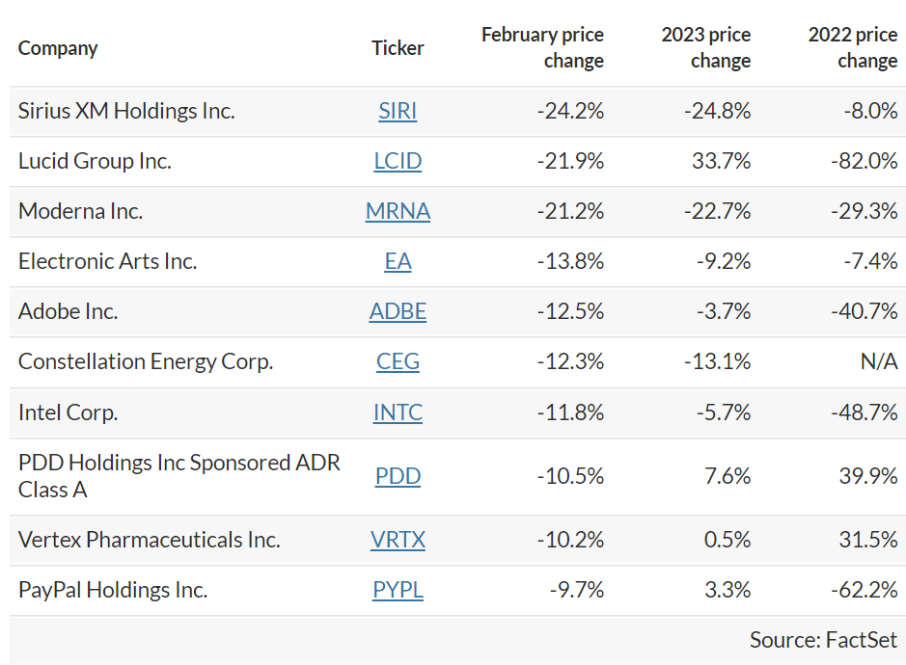The width and height of the screenshot is (906, 665).
Task: Click the 2022 price change header
Action: [x=852, y=48]
